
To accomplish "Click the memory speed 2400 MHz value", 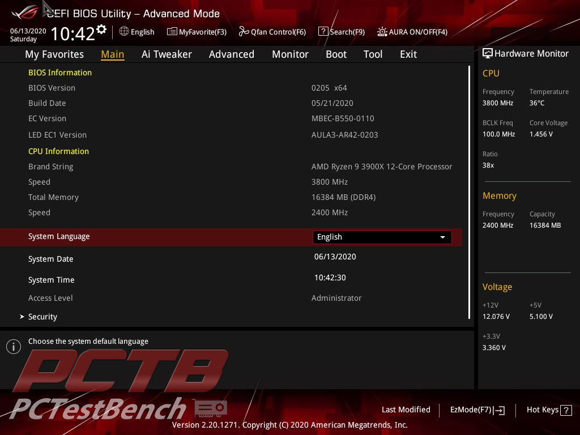I will click(330, 213).
